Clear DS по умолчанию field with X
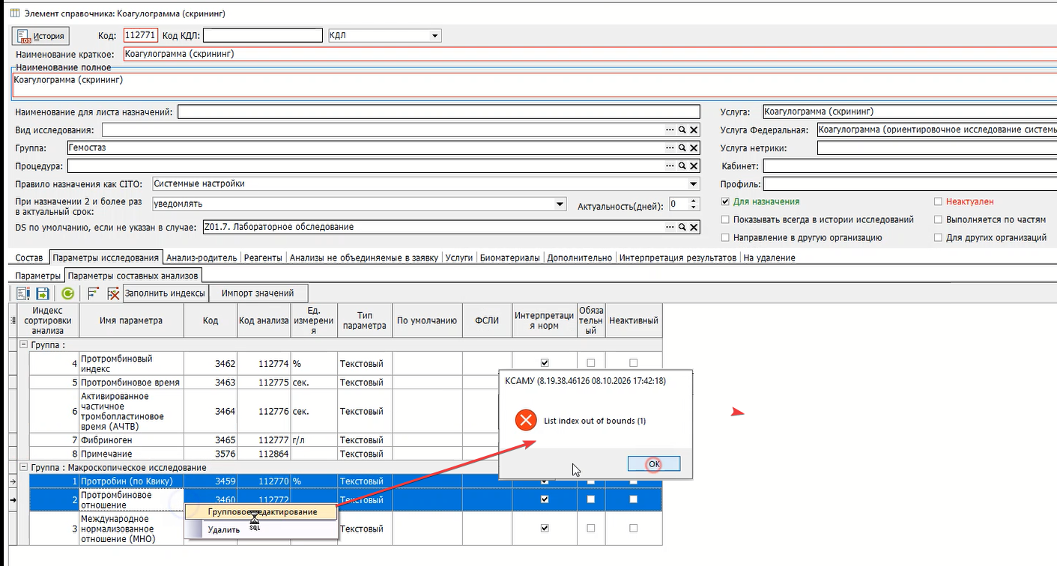 pos(694,227)
